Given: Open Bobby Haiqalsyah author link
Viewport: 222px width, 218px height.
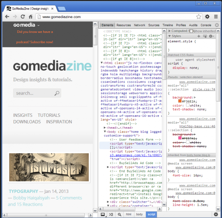Looking at the screenshot, I should tap(31, 198).
